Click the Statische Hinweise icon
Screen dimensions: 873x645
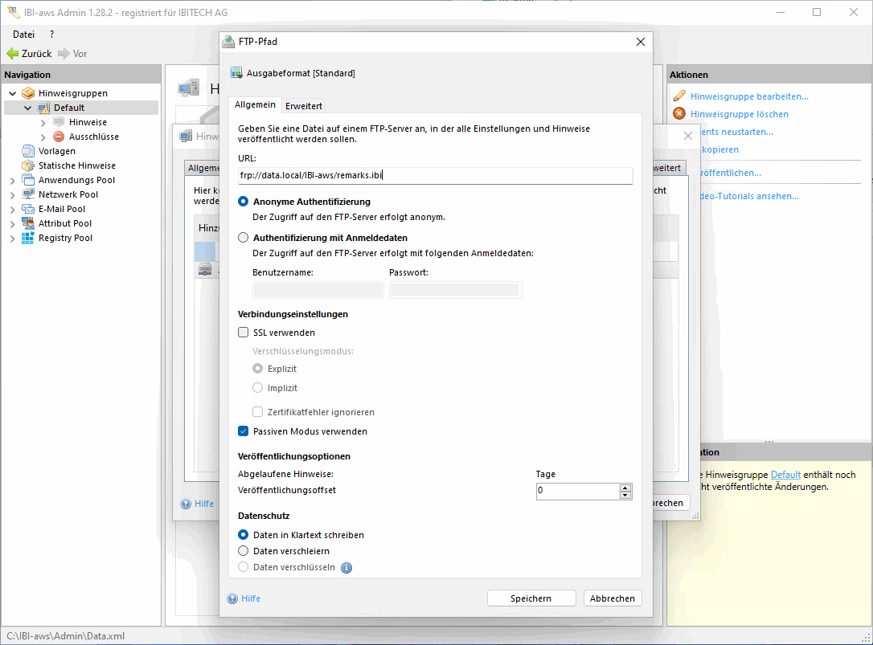pyautogui.click(x=28, y=165)
